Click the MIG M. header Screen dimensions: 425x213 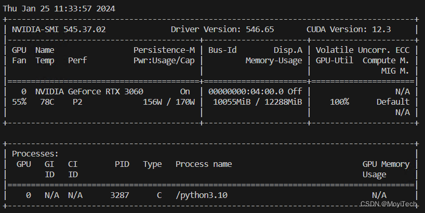pyautogui.click(x=395, y=71)
